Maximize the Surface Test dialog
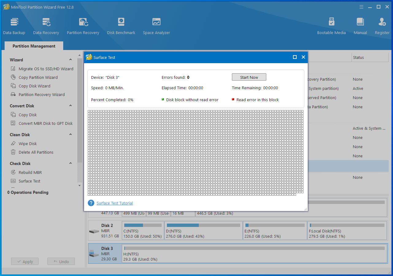 click(x=295, y=57)
